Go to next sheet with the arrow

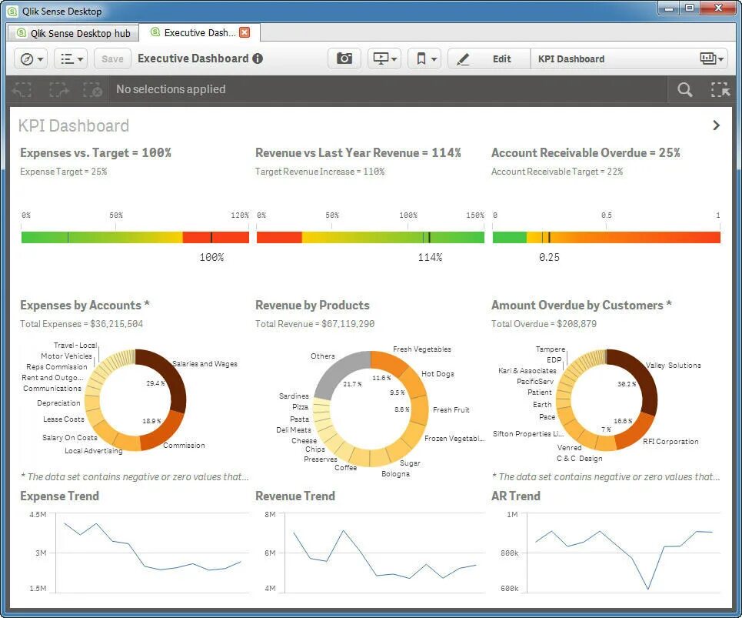point(716,125)
